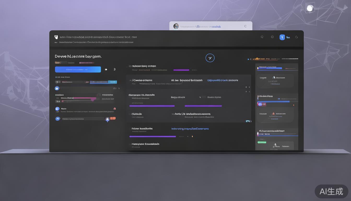
Task: Toggle the red badge in the right sidebar
Action: (x=262, y=104)
